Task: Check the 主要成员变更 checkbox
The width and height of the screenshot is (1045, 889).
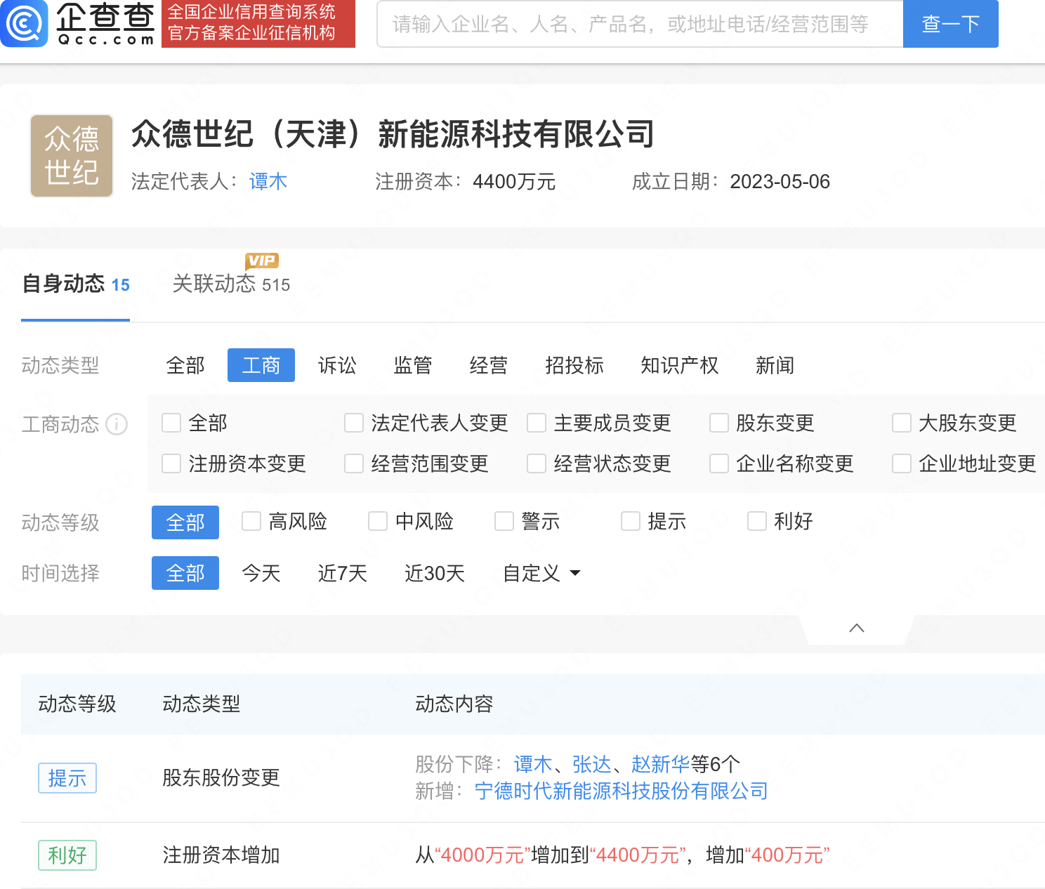Action: (x=537, y=423)
